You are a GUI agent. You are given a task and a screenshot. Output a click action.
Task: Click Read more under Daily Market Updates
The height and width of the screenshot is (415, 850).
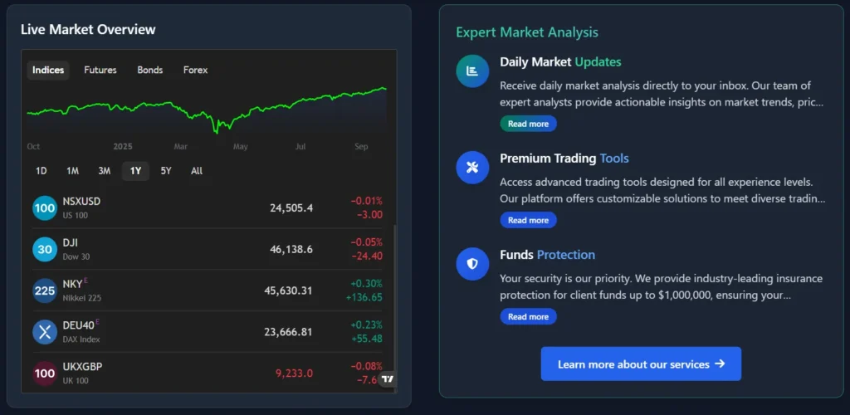click(x=528, y=124)
